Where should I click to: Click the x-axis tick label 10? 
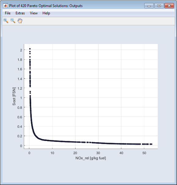52,153
